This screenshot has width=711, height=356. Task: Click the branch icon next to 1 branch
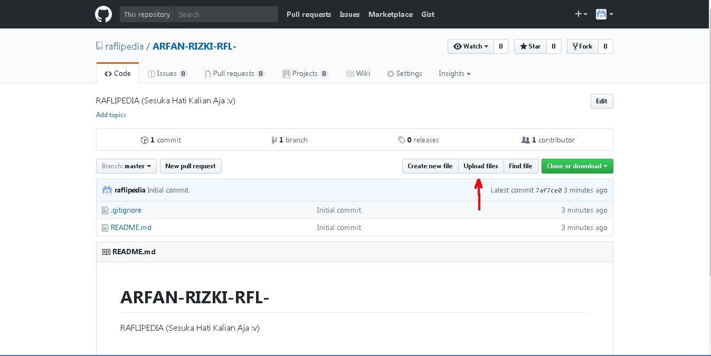coord(274,140)
